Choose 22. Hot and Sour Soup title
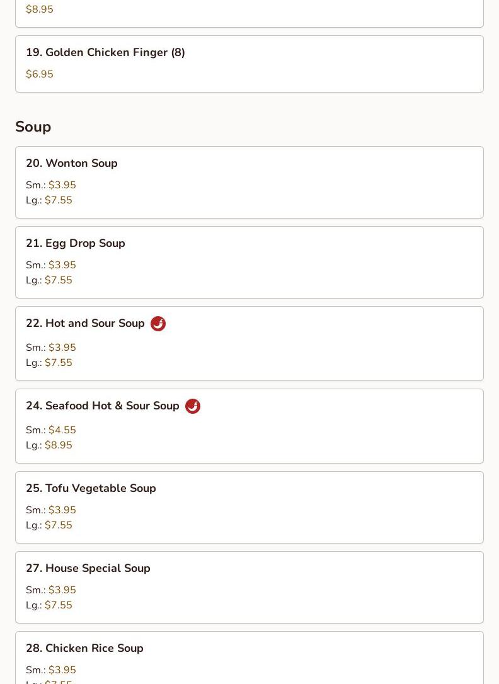This screenshot has width=499, height=684. point(85,323)
